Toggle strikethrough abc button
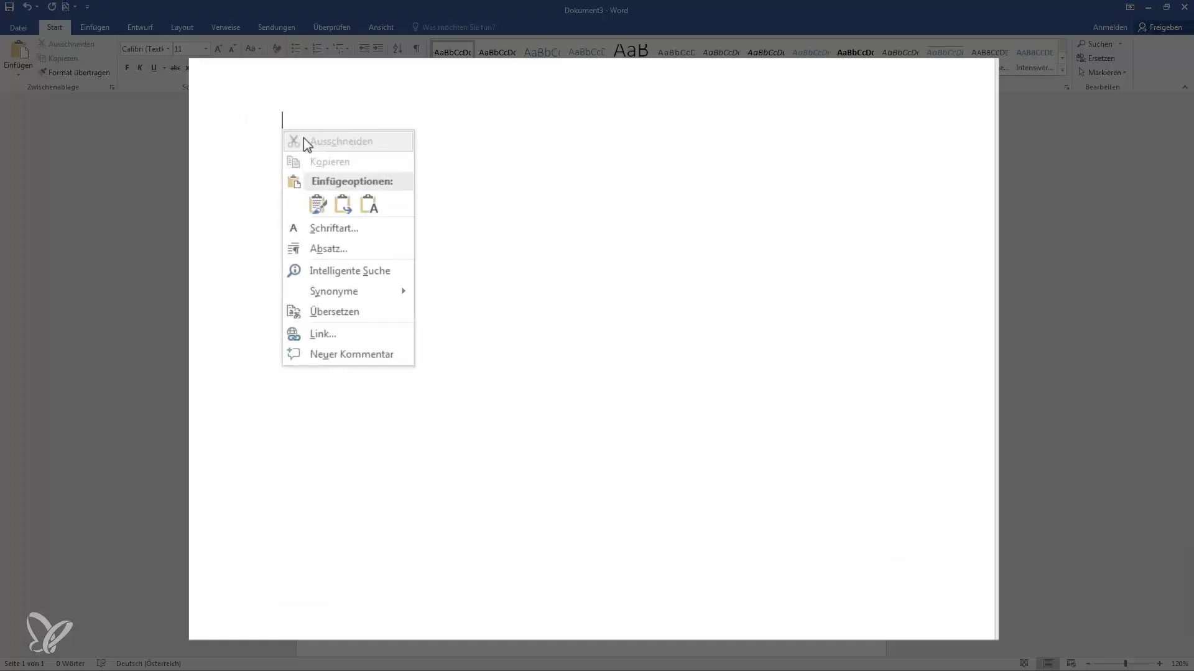The width and height of the screenshot is (1194, 671). click(175, 68)
